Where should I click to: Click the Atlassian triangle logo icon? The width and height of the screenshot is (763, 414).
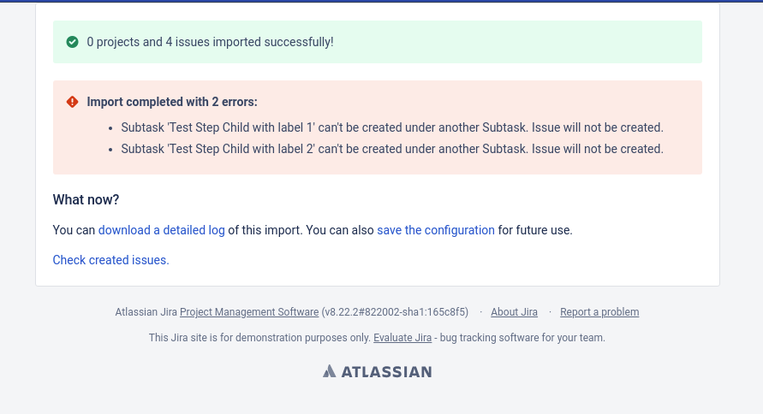[x=330, y=371]
